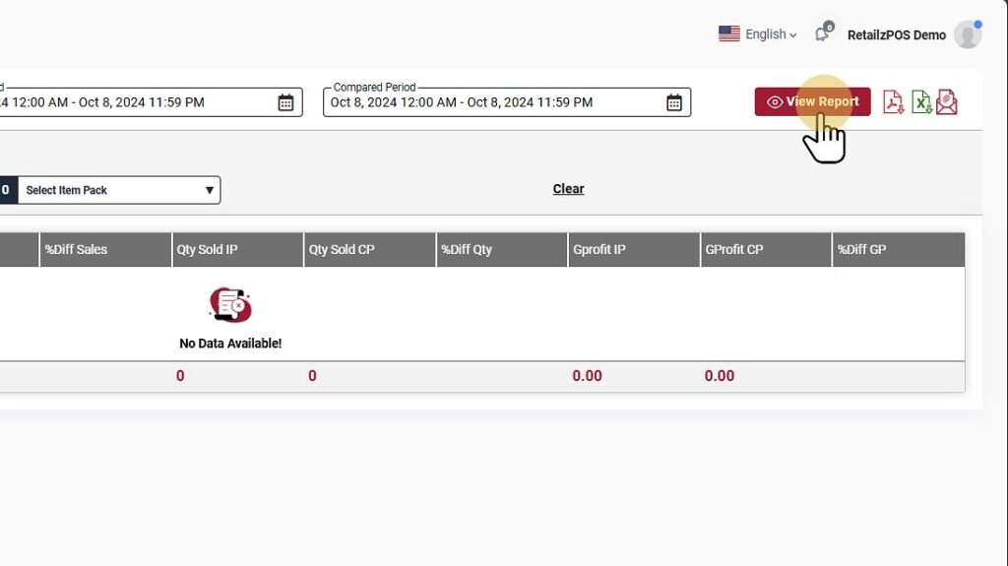
Task: Sort by %Diff Sales column header
Action: pos(105,250)
